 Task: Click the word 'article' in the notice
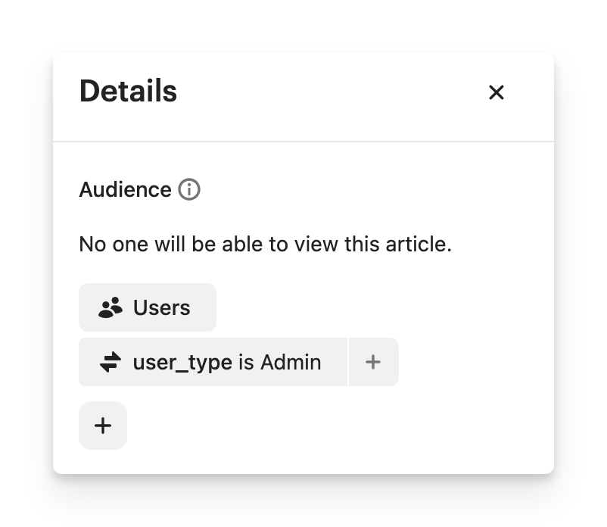pyautogui.click(x=423, y=245)
